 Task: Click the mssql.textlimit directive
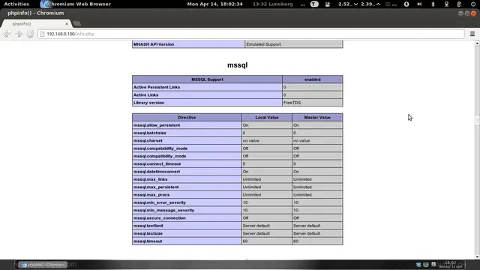tap(148, 226)
